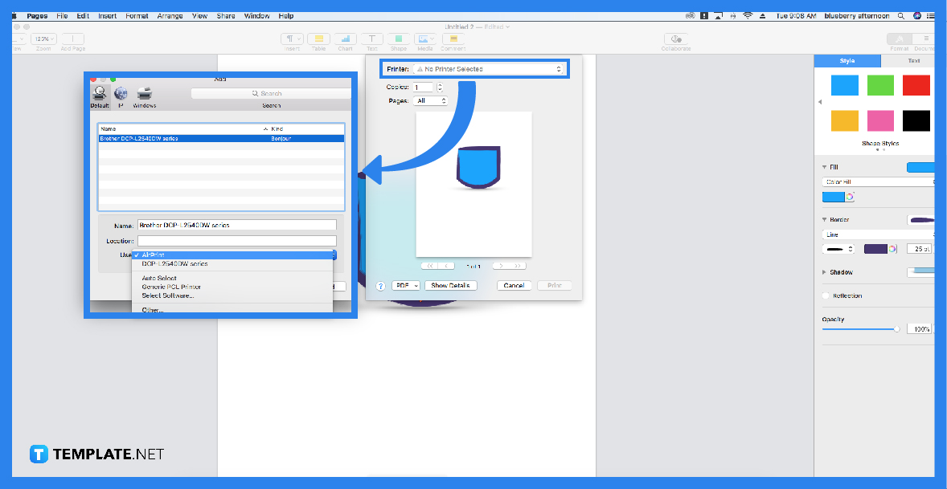
Task: Open the border color wheel picker
Action: (x=892, y=248)
